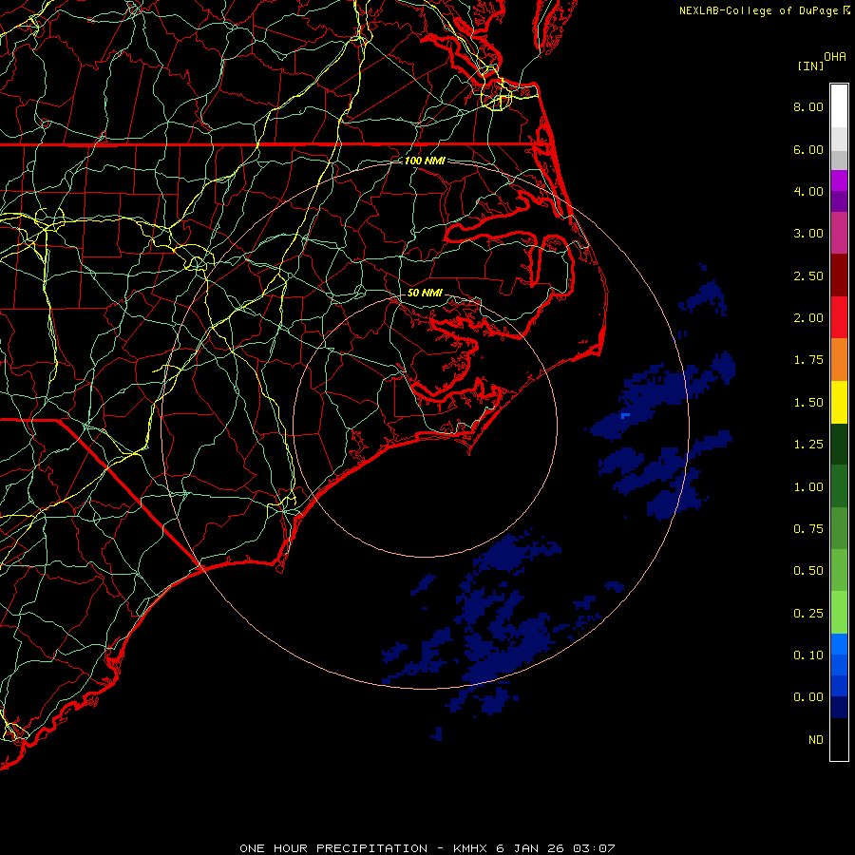Click the NEXLAB-College of DuPage label

coord(758,10)
